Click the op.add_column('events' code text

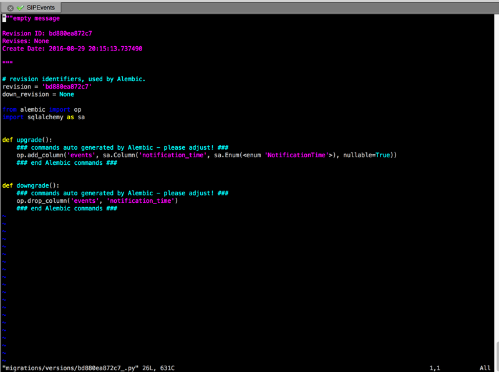(x=56, y=155)
